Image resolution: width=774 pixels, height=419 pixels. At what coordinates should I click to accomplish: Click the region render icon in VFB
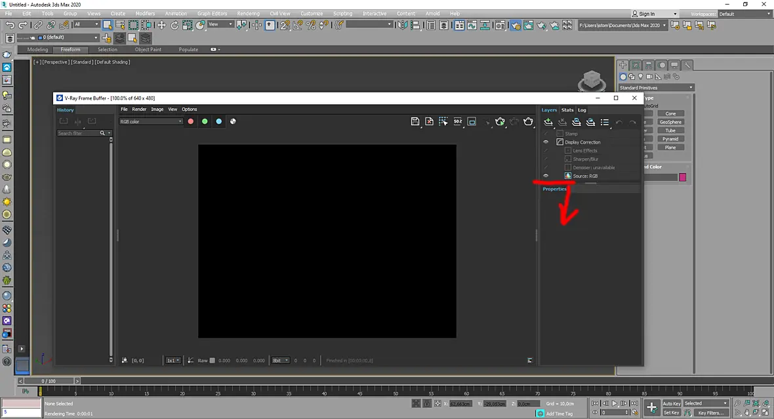tap(443, 121)
